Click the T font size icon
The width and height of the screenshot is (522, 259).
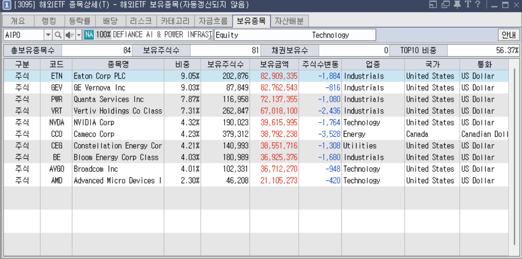coord(468,5)
